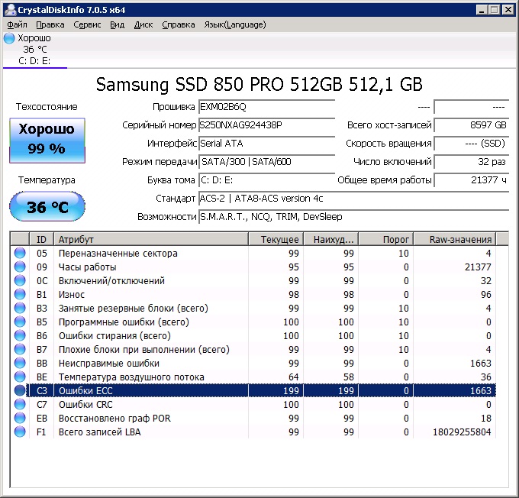519x498 pixels.
Task: Click the power-on count value 32 раз
Action: pyautogui.click(x=472, y=162)
